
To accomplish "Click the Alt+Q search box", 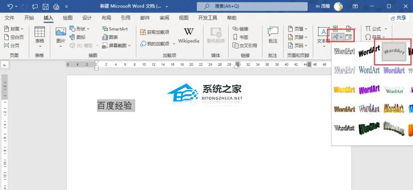I will [252, 6].
